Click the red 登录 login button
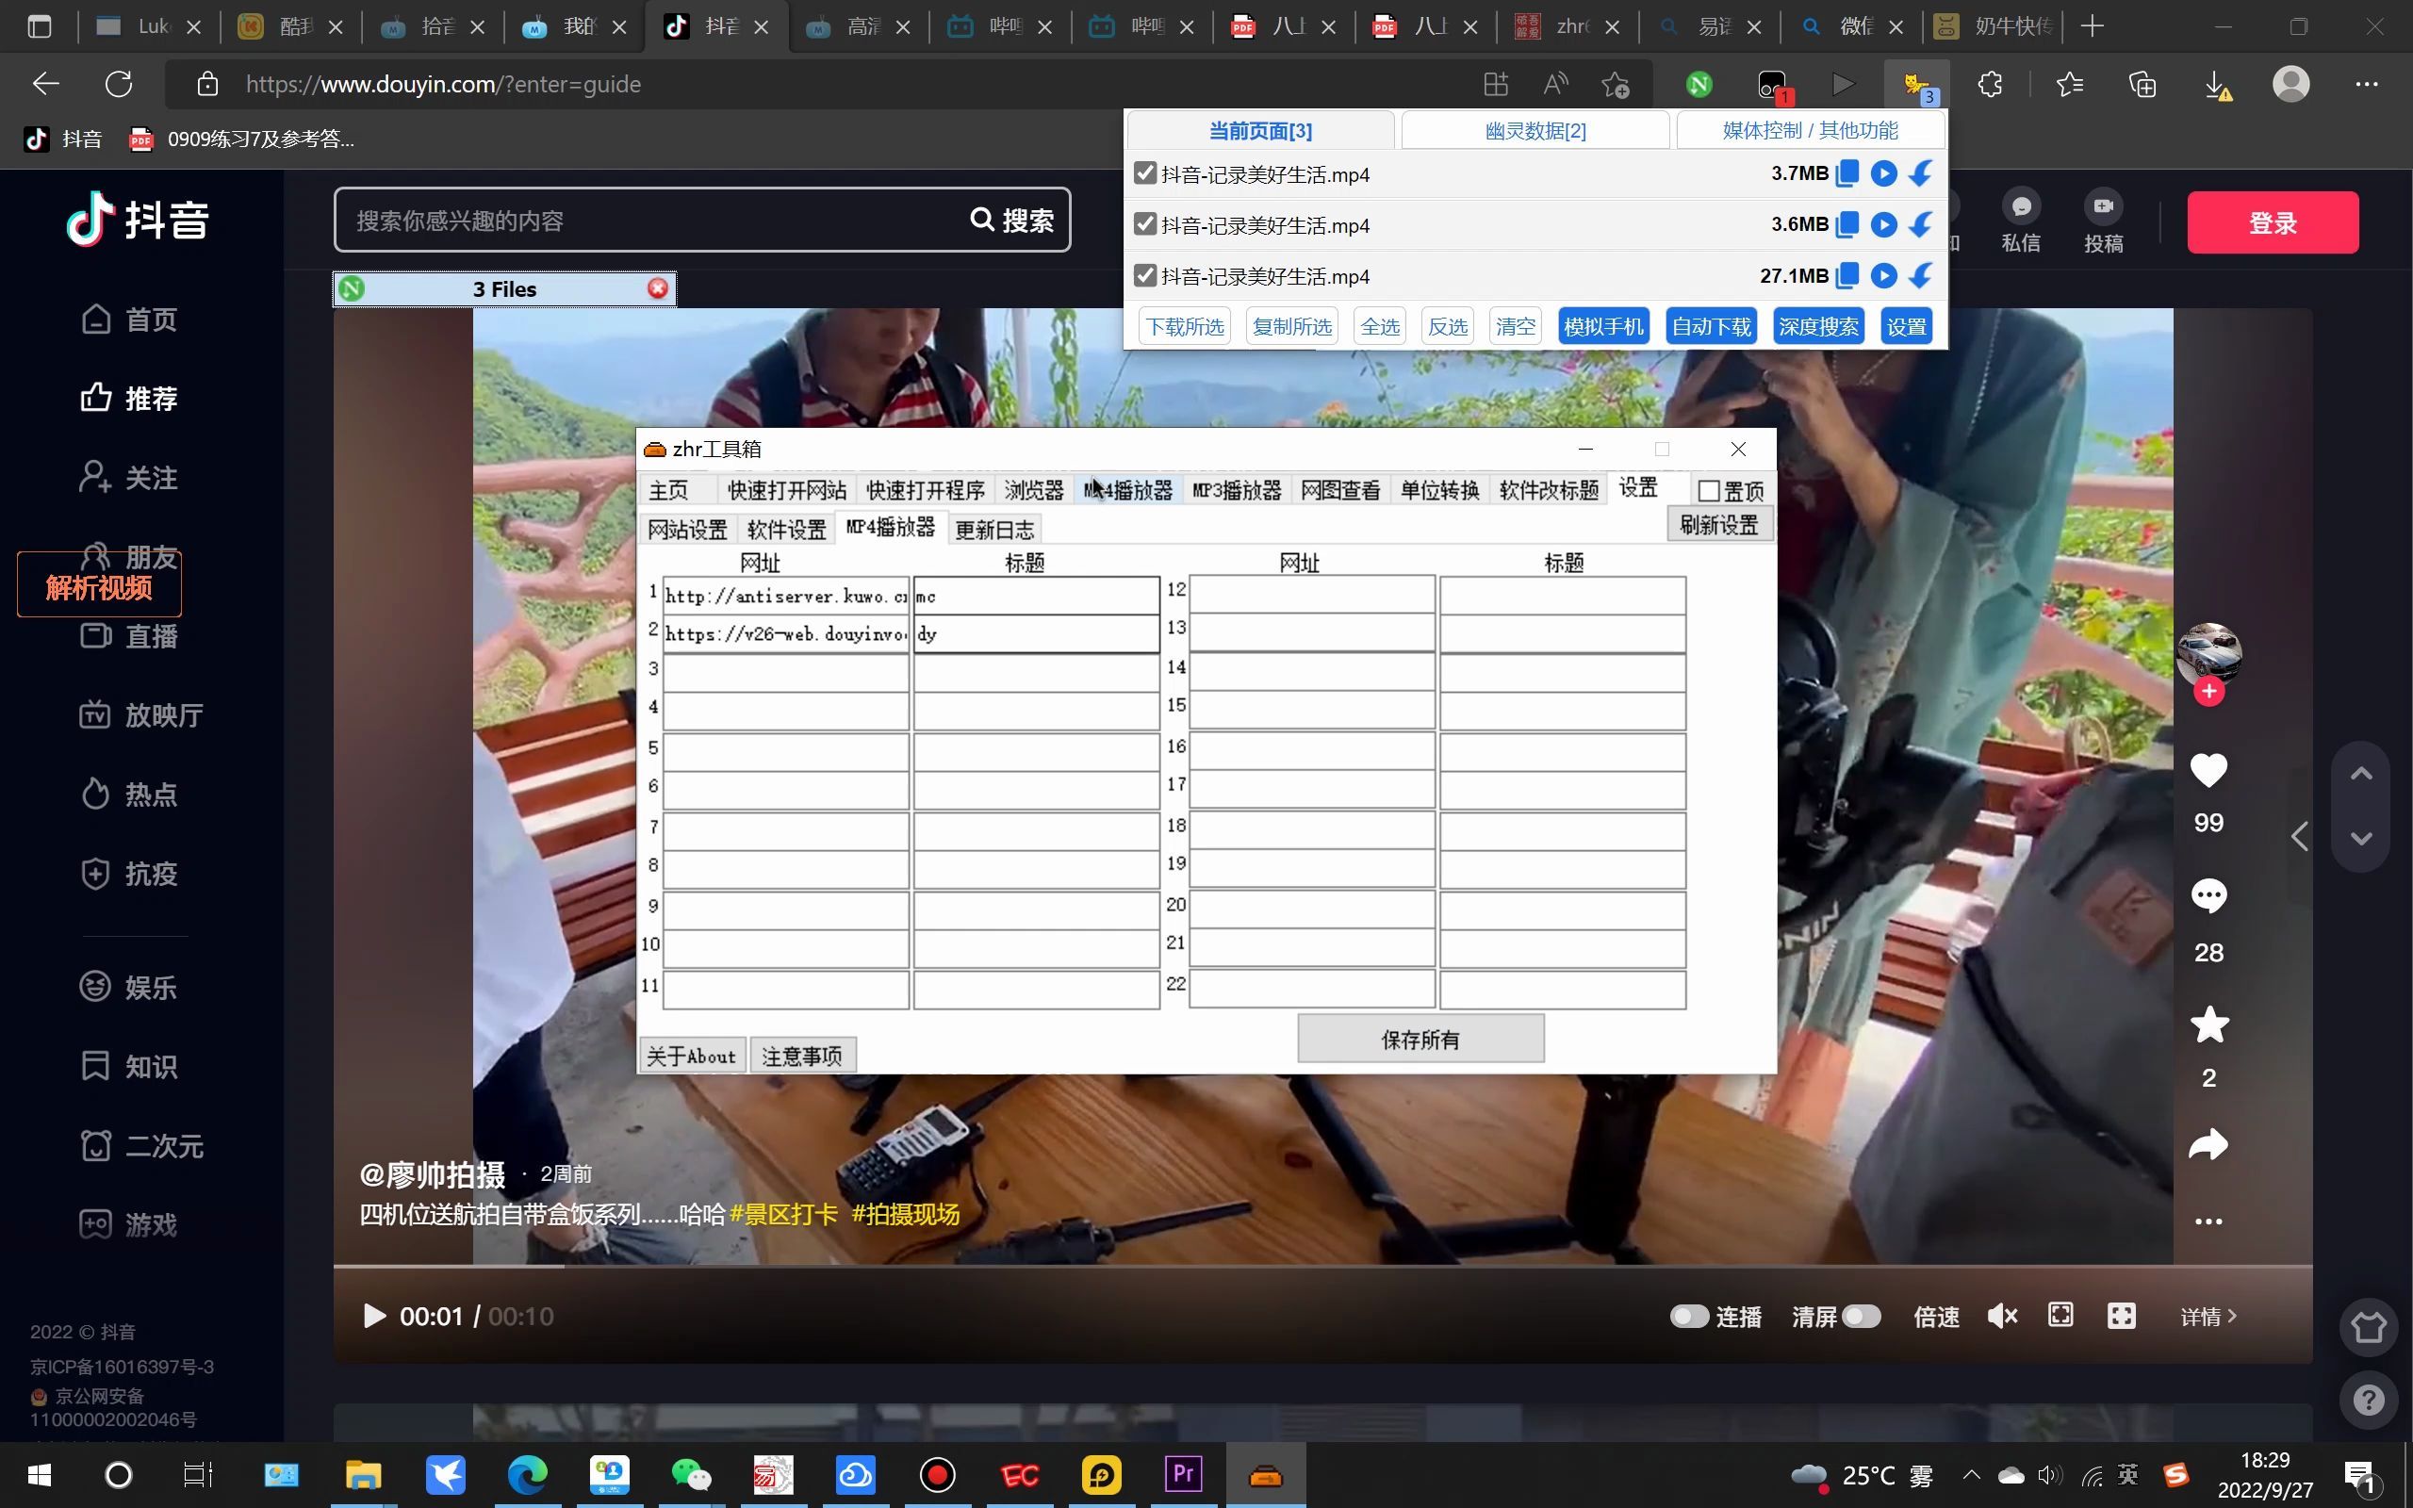Viewport: 2413px width, 1508px height. 2273,221
